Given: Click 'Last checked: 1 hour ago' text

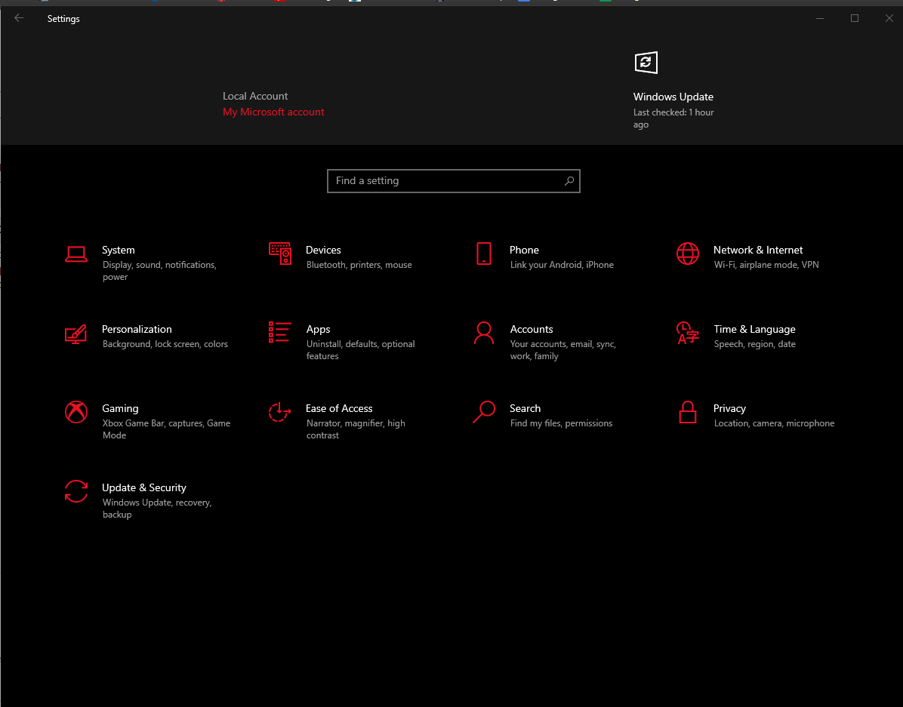Looking at the screenshot, I should (x=673, y=118).
